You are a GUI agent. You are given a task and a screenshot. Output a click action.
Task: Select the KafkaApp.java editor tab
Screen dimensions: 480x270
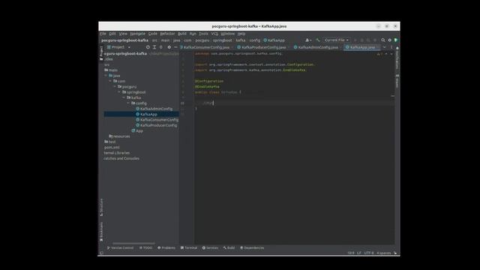coord(361,47)
